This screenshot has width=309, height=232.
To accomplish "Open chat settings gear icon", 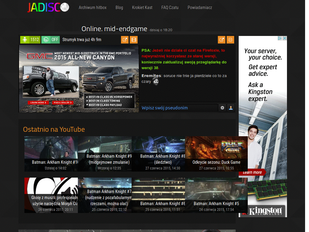I will point(222,108).
